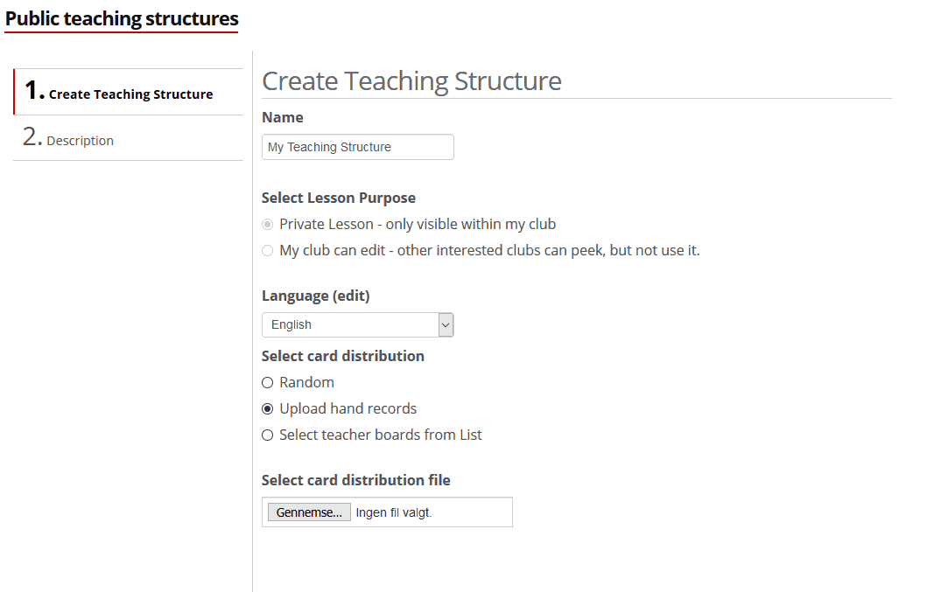
Task: Enable the Upload hand records radio button
Action: 268,409
